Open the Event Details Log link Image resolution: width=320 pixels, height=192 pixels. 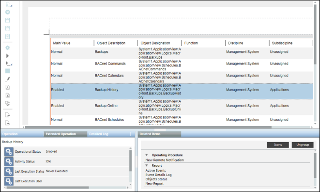coord(159,175)
